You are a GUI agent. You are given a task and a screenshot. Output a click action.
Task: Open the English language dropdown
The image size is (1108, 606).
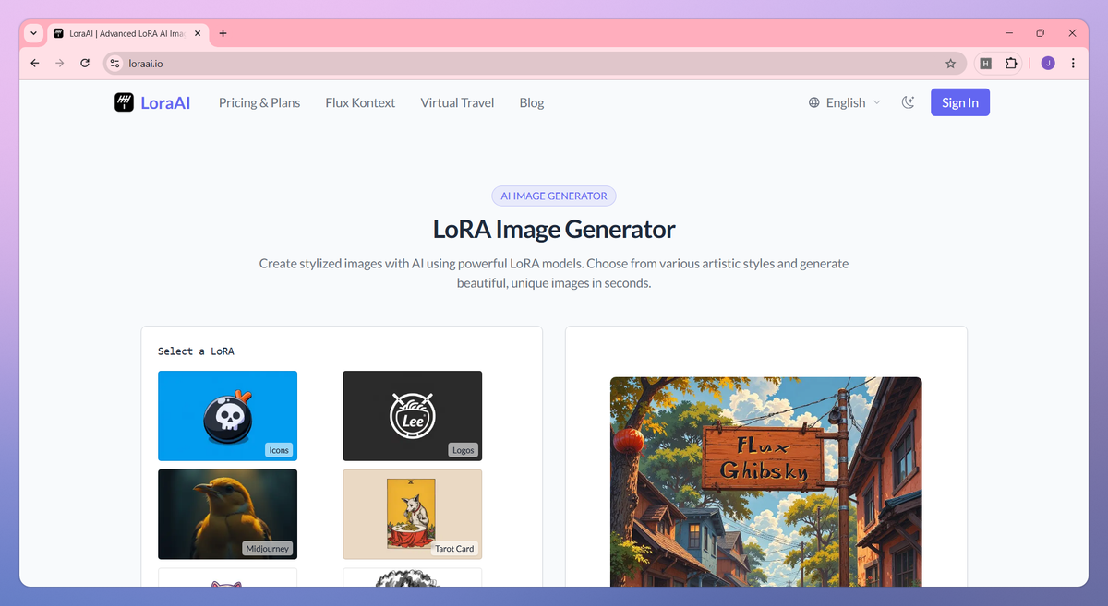[x=845, y=102]
